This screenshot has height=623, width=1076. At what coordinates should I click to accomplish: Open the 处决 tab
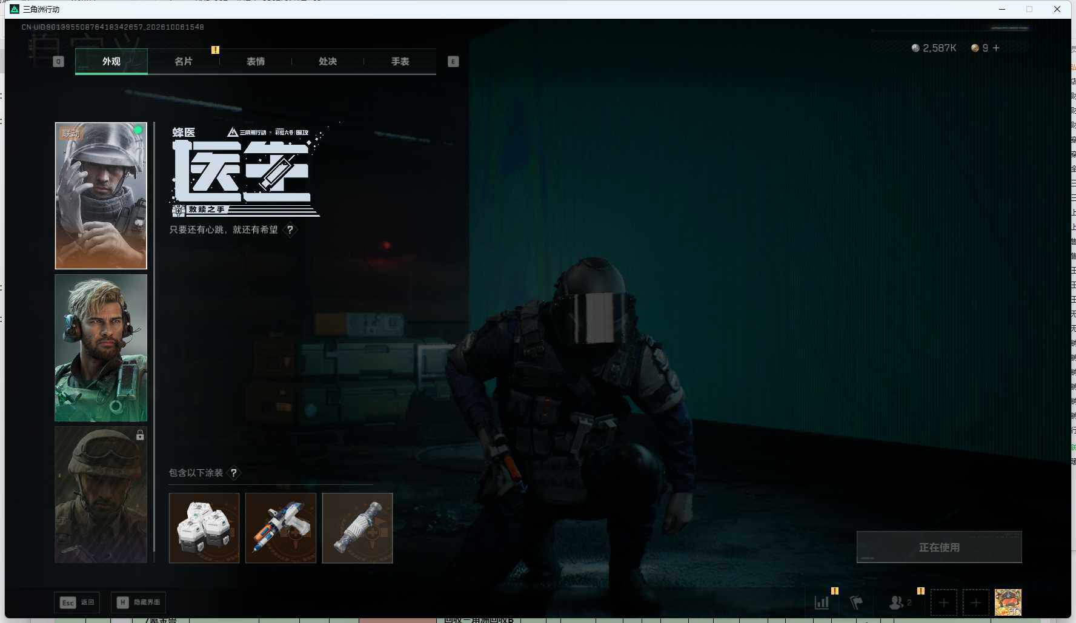pos(328,61)
